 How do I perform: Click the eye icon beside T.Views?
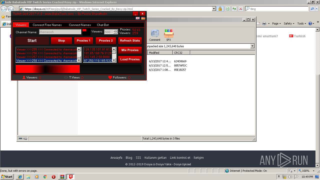pos(66,77)
